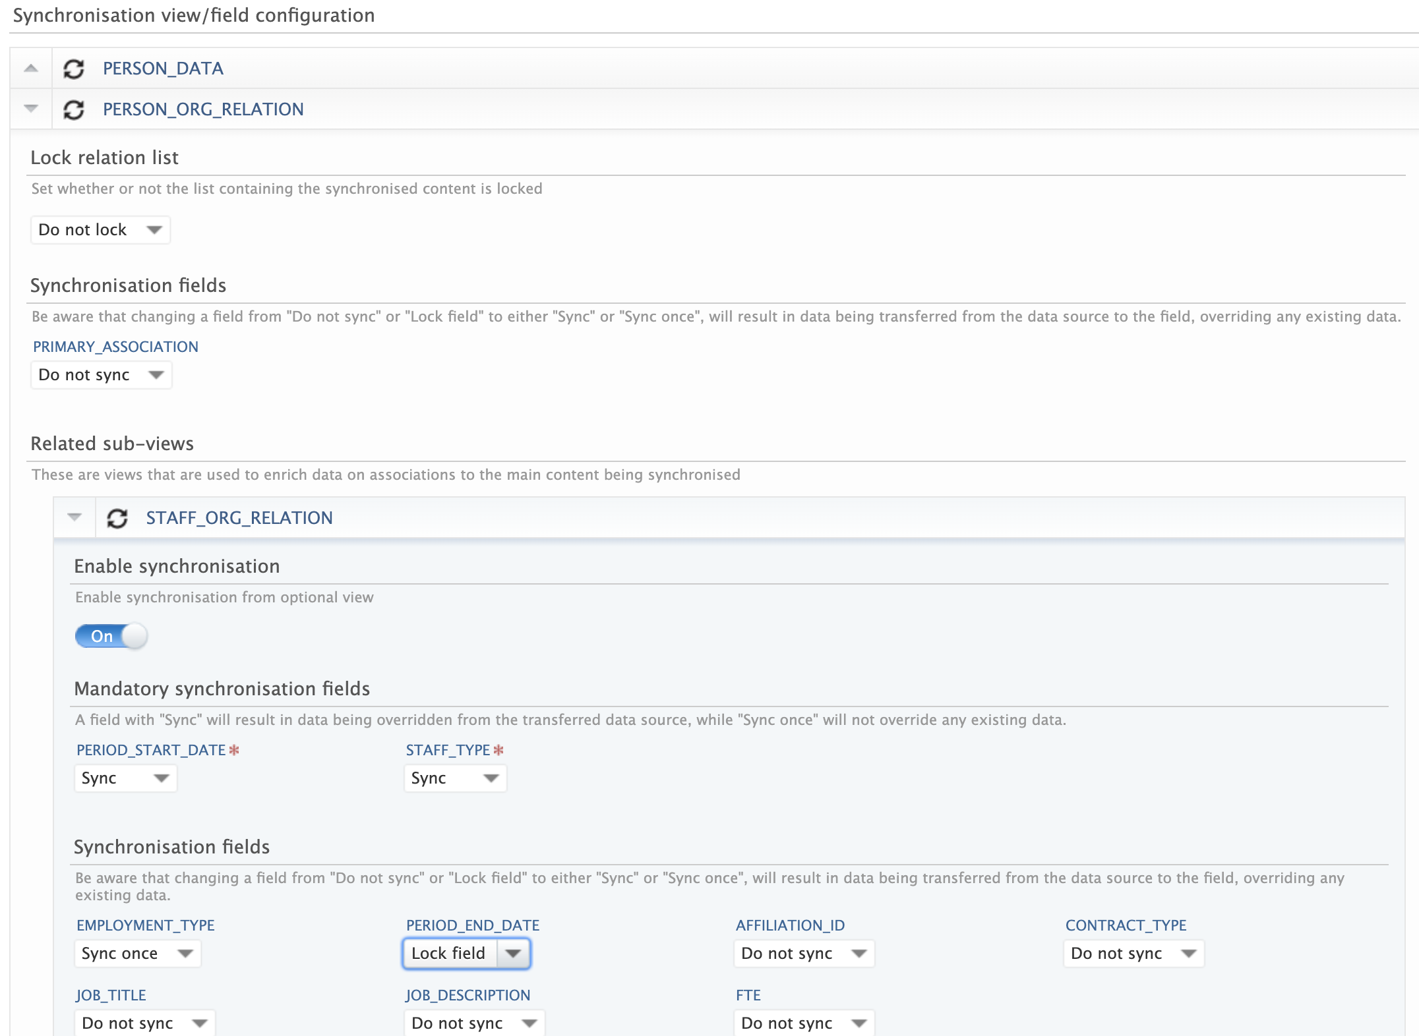Screen dimensions: 1419x1036
Task: Open STAFF_TYPE Sync dropdown
Action: point(455,778)
